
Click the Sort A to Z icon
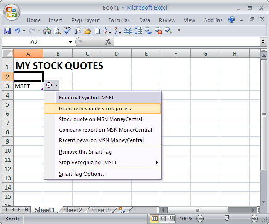(108, 31)
